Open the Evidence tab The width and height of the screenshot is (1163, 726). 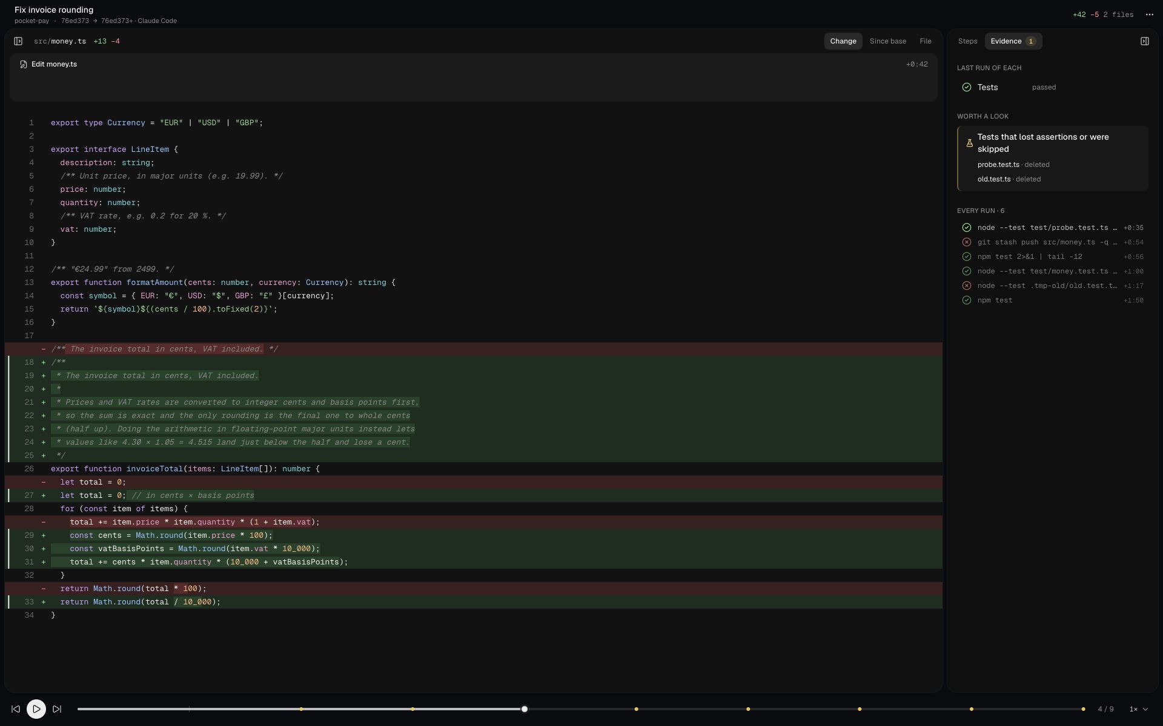(1013, 41)
